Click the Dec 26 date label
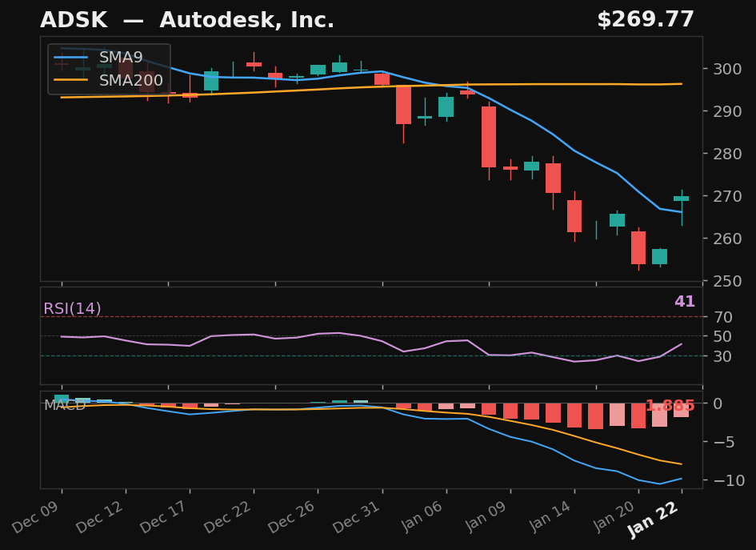 coord(293,517)
